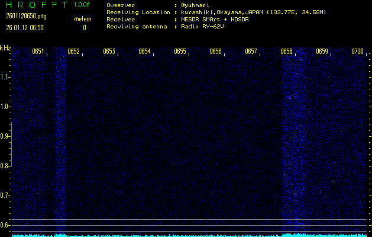This screenshot has height=237, width=372.
Task: Click the Receiver field label
Action: tap(121, 20)
